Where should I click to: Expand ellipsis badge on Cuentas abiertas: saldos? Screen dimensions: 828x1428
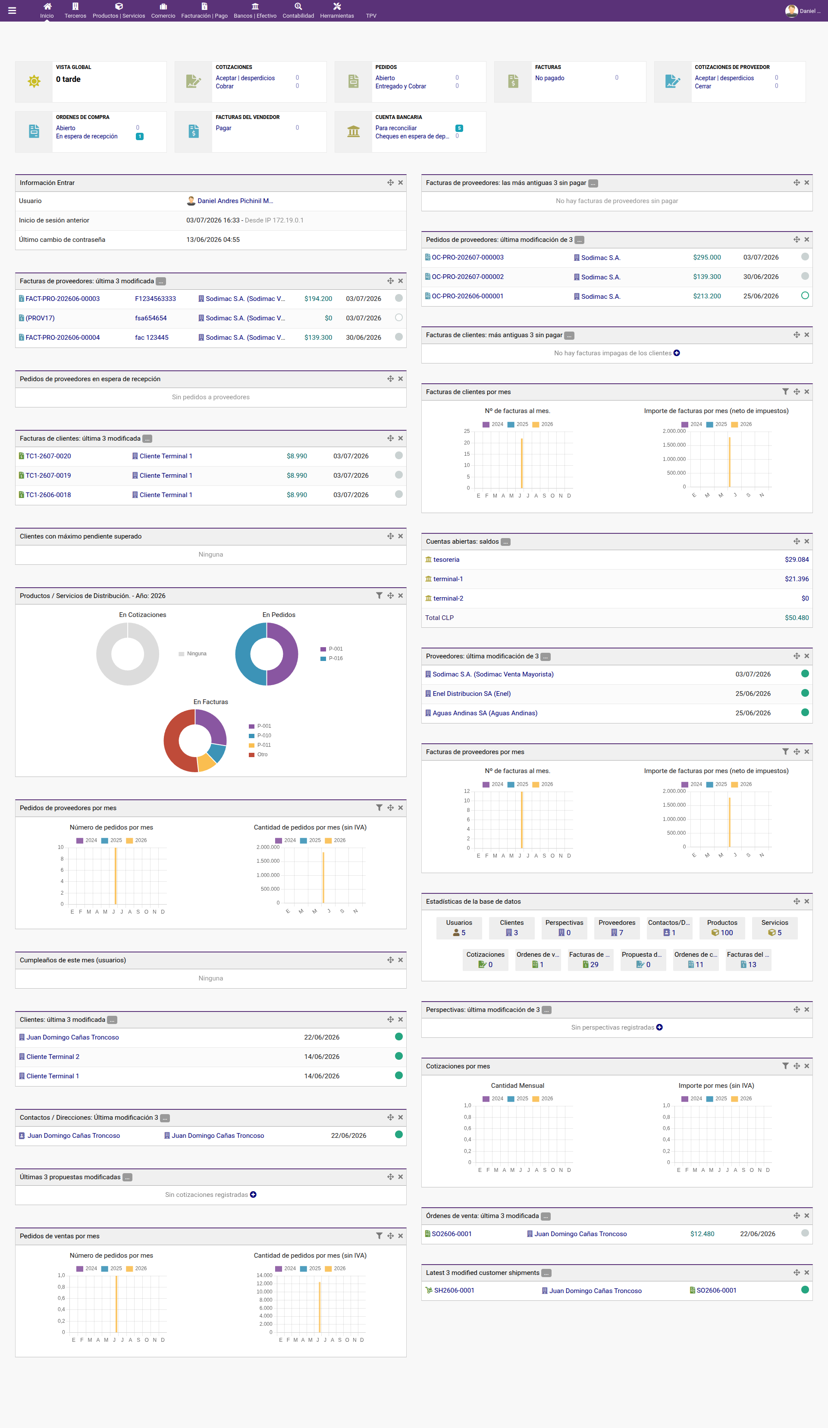click(505, 542)
